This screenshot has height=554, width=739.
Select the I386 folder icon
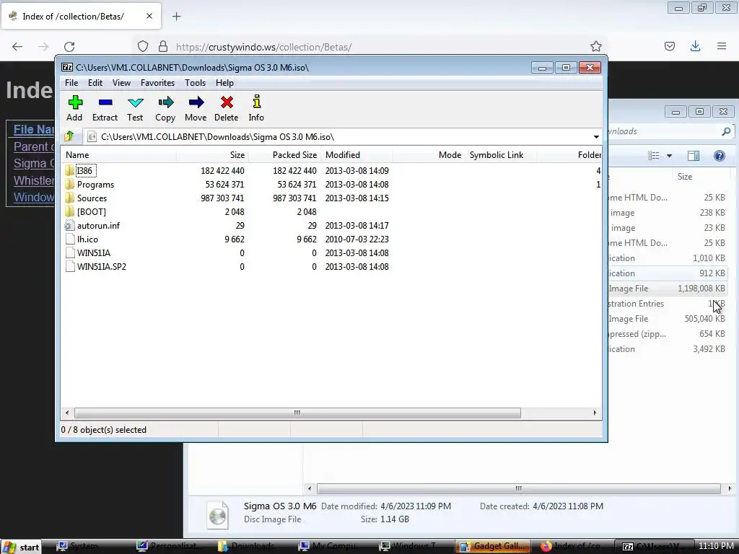[x=70, y=170]
